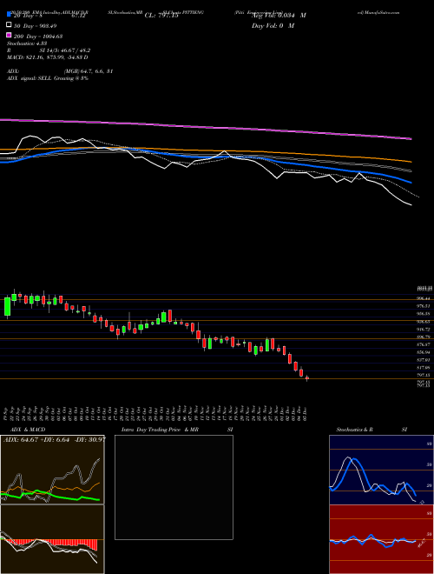Click the blue 20 Day legend swatch
The height and width of the screenshot is (574, 434).
[9, 15]
